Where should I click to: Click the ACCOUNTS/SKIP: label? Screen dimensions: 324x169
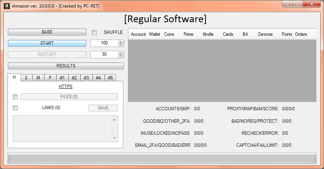pyautogui.click(x=173, y=109)
